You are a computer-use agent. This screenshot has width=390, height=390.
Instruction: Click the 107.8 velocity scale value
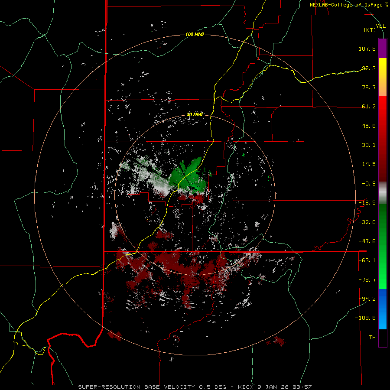click(x=367, y=49)
